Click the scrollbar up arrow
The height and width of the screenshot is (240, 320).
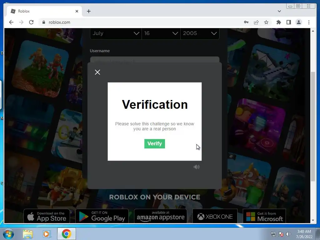click(313, 31)
